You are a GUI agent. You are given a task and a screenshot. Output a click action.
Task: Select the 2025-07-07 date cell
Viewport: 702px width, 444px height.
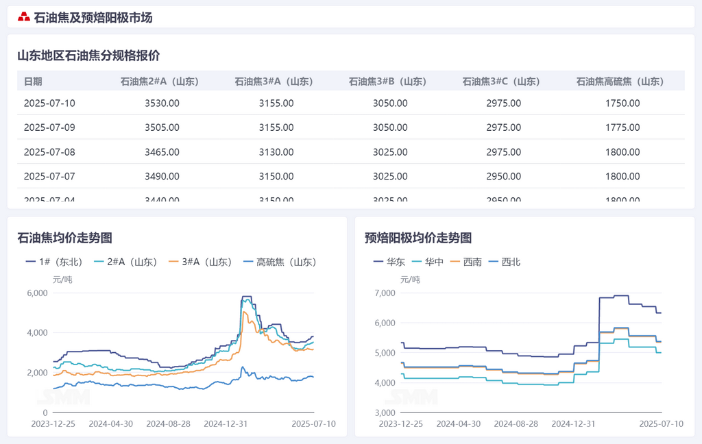[49, 176]
